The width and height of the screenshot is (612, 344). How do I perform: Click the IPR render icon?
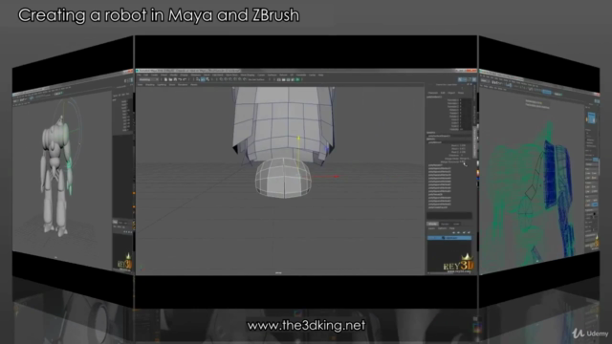(x=288, y=79)
